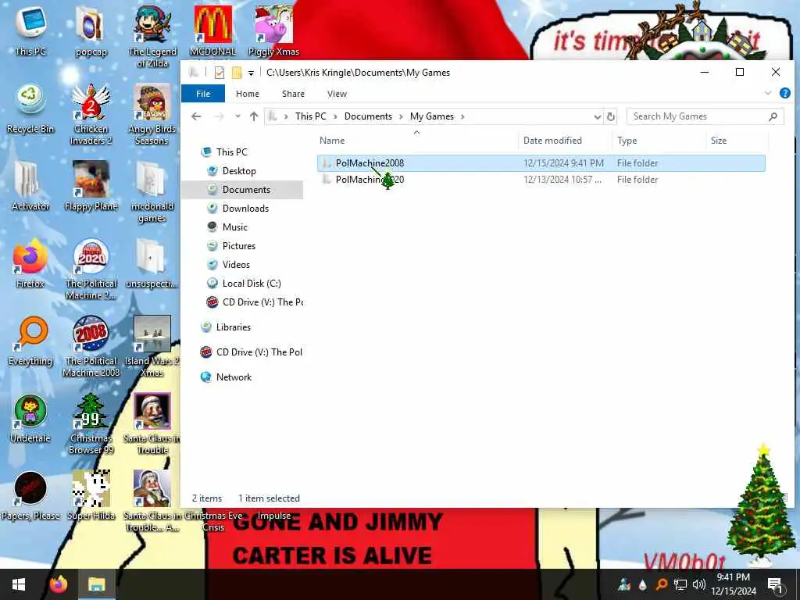Open the Windows Start menu
Screen dimensions: 800x600
click(19, 584)
